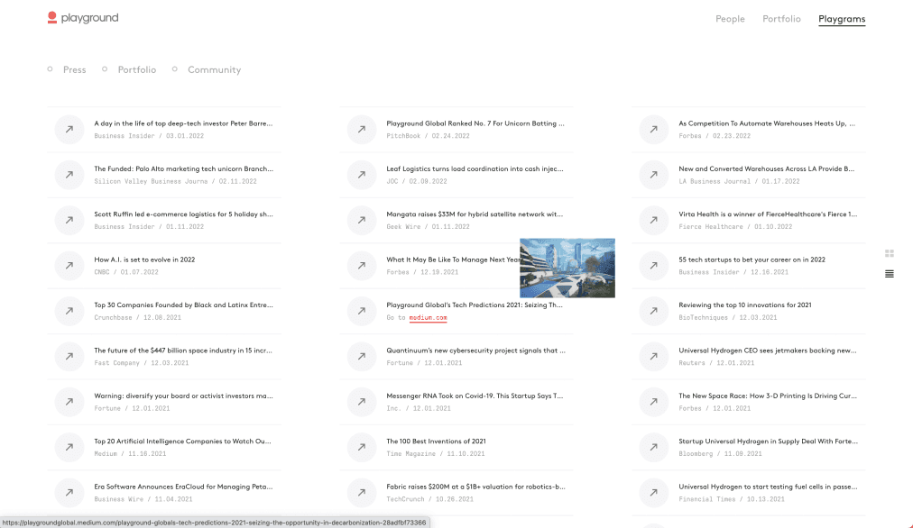The width and height of the screenshot is (913, 528).
Task: Click arrow icon for Leaf Logistics article
Action: (362, 175)
